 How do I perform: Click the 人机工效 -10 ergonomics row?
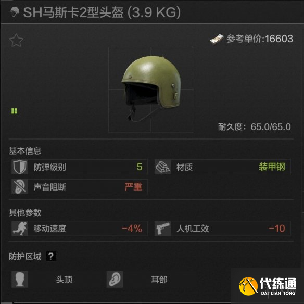tap(223, 229)
